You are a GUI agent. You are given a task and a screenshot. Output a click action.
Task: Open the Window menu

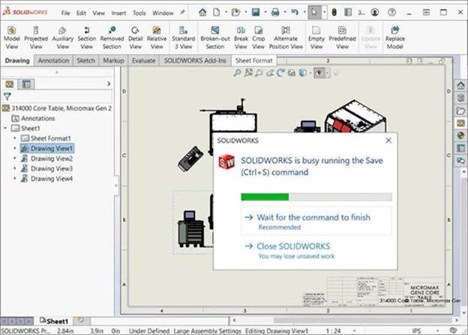[x=163, y=13]
